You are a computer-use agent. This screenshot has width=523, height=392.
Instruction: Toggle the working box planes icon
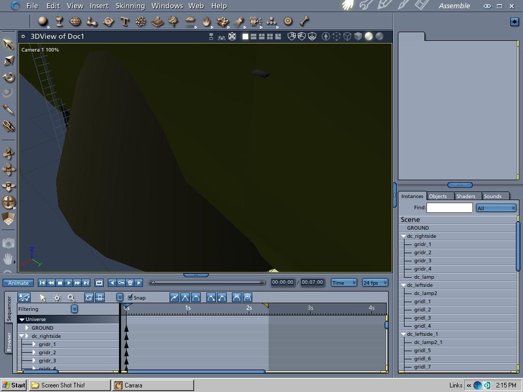tap(8, 218)
